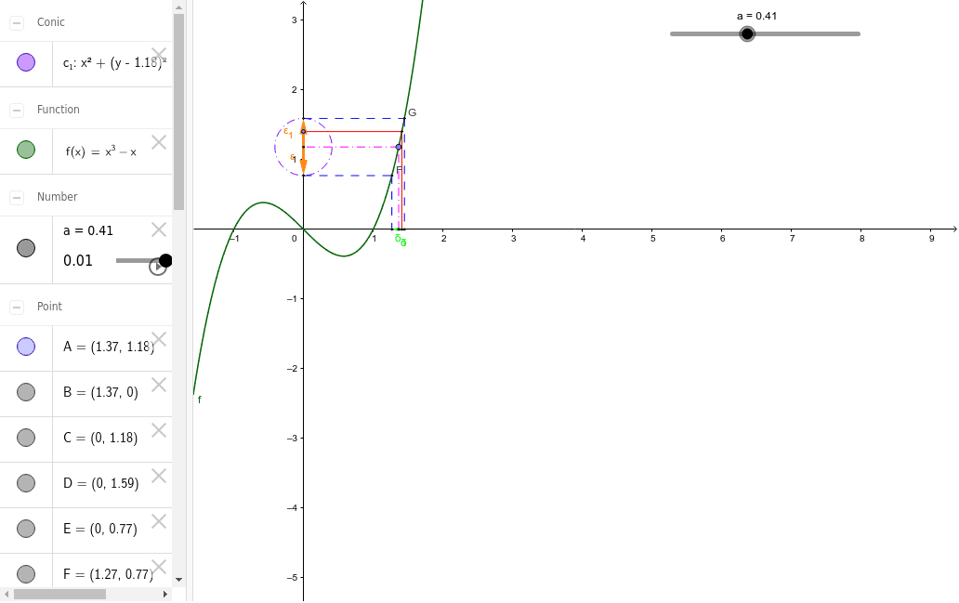
Task: Delete number a with its X icon
Action: [x=159, y=229]
